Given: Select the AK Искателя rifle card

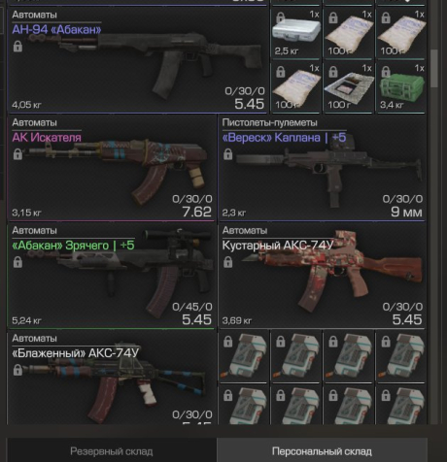Looking at the screenshot, I should tap(111, 168).
